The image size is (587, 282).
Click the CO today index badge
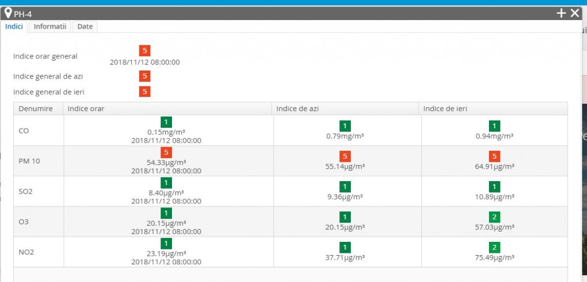[x=345, y=126]
